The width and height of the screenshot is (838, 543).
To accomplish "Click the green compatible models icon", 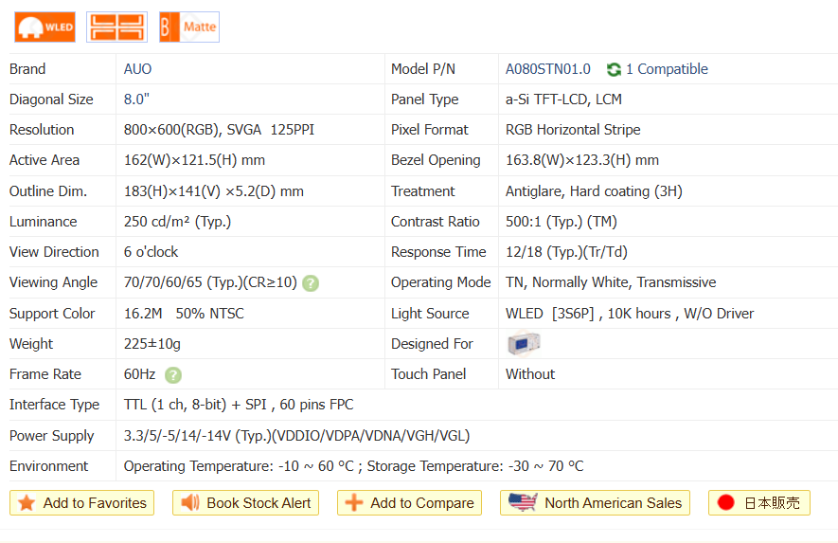I will [x=614, y=69].
